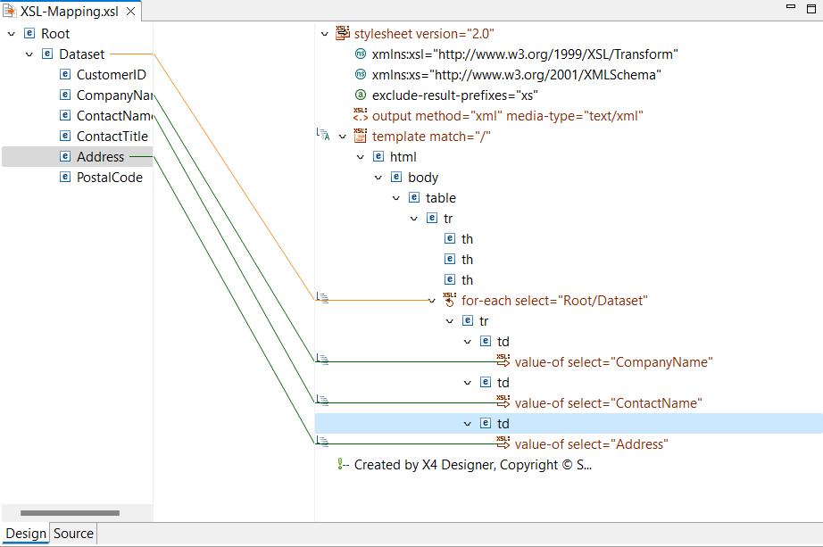Collapse the table element node
Screen dimensions: 823x547
point(396,198)
